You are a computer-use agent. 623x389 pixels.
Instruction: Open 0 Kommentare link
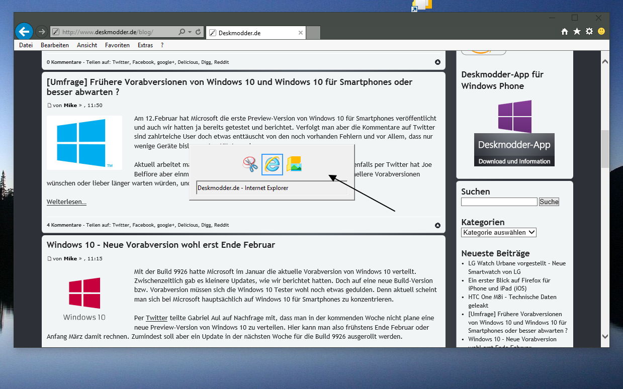64,62
